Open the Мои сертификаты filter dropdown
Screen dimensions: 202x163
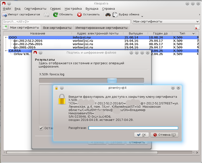166,22
